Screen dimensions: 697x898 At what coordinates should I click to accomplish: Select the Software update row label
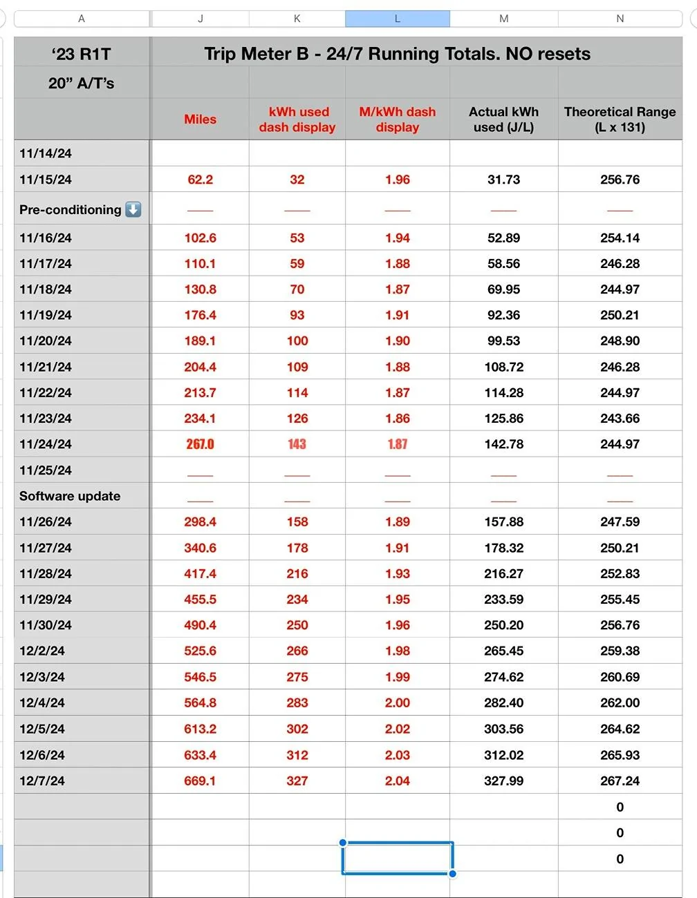point(82,496)
